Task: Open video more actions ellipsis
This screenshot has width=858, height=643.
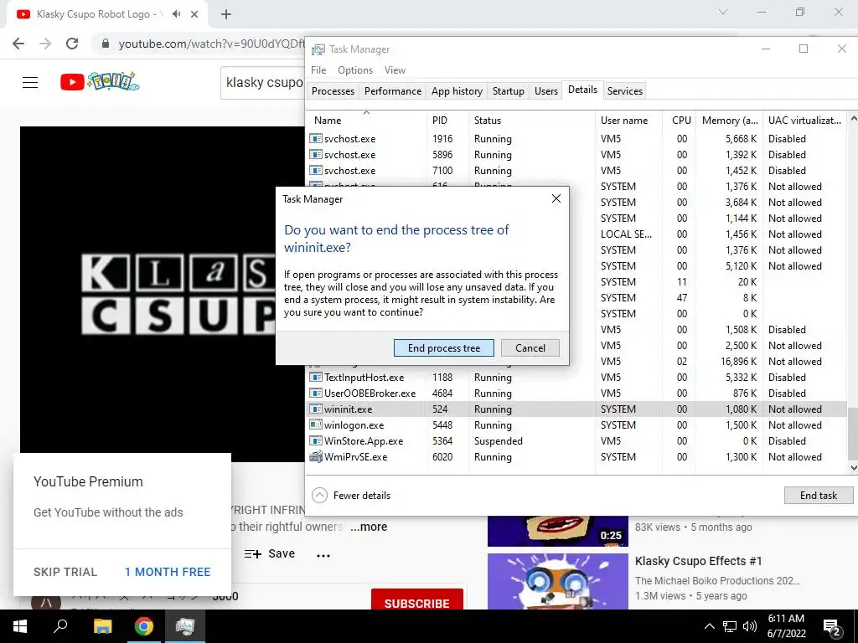Action: 323,556
